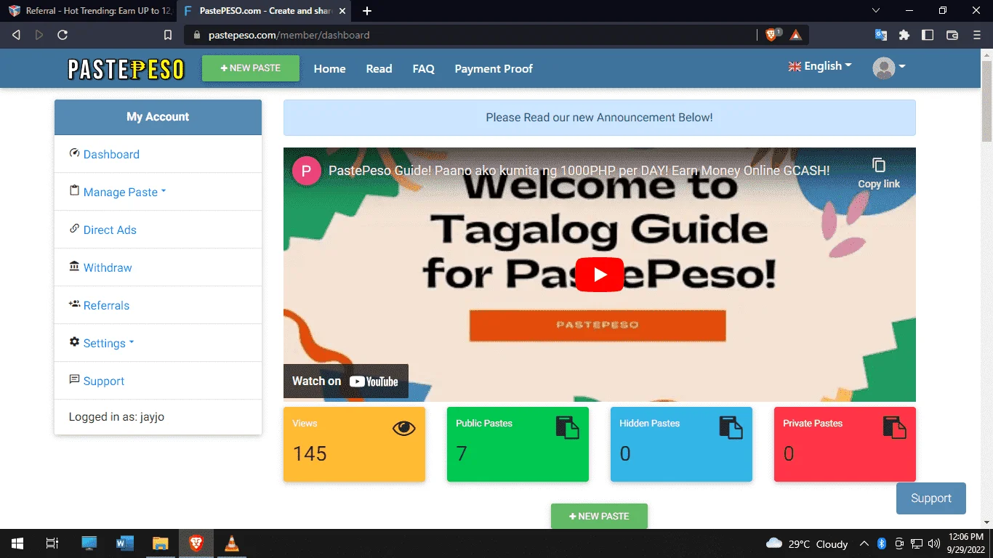Click the Public Pastes document icon
This screenshot has width=993, height=558.
tap(568, 428)
